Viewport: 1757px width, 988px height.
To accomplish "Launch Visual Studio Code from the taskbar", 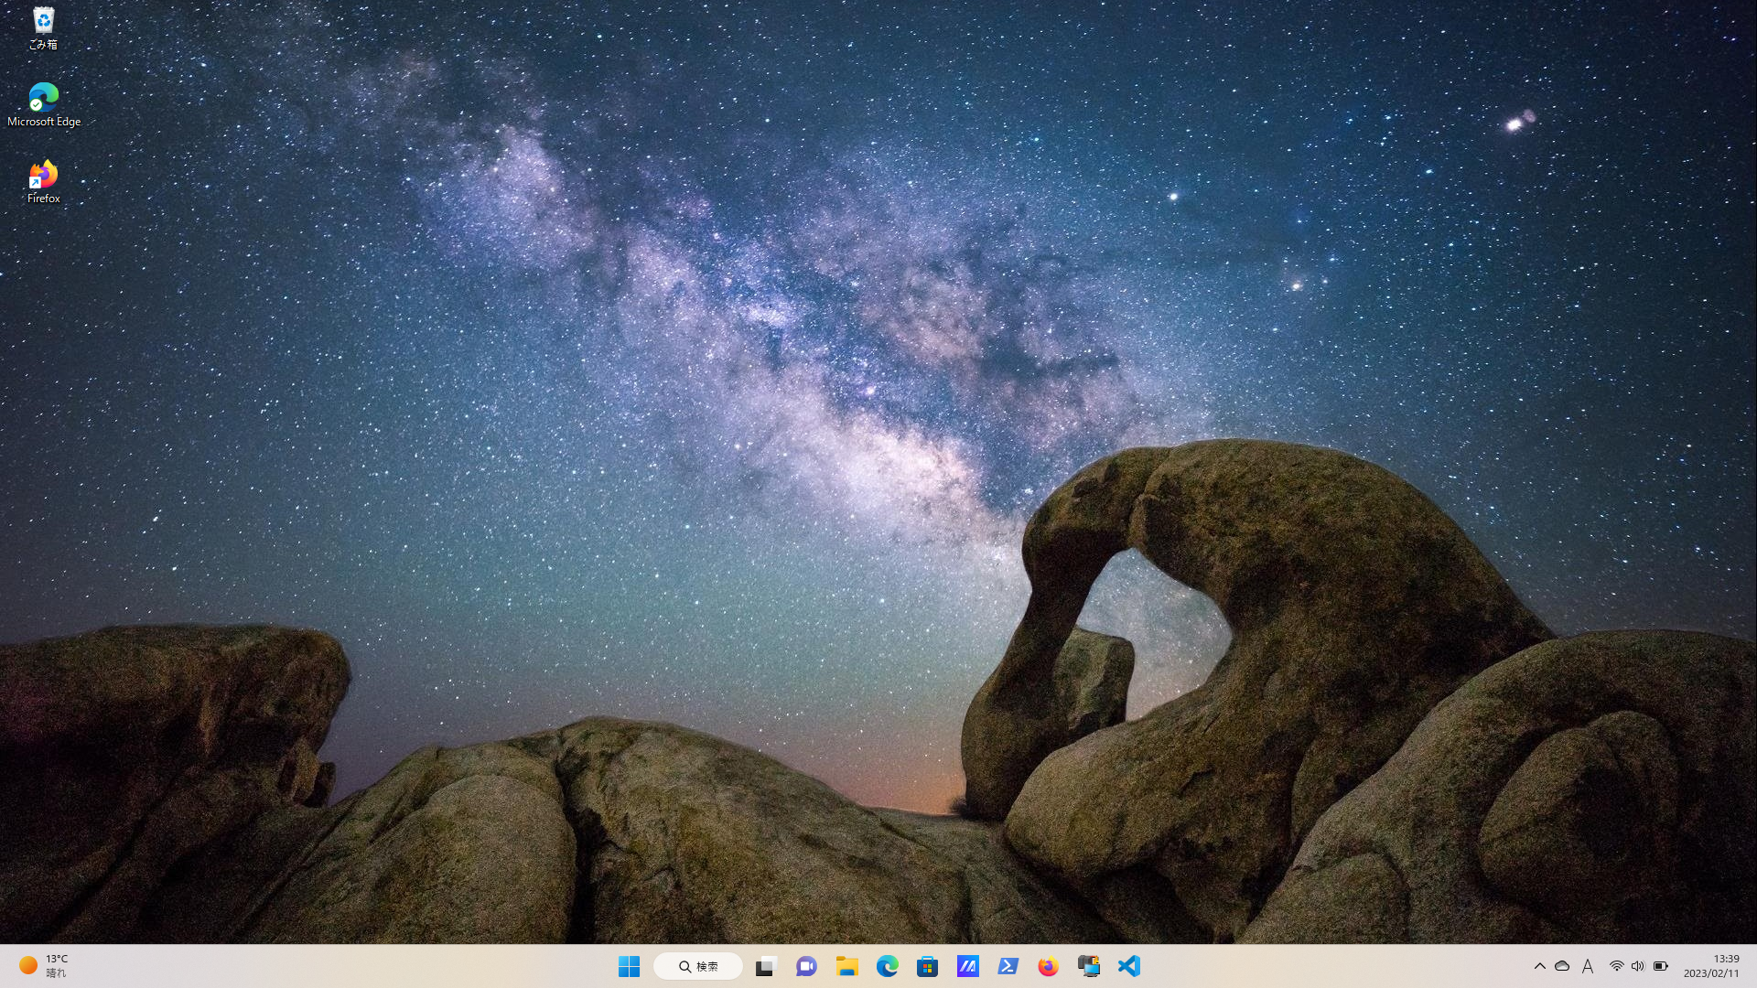I will tap(1128, 966).
